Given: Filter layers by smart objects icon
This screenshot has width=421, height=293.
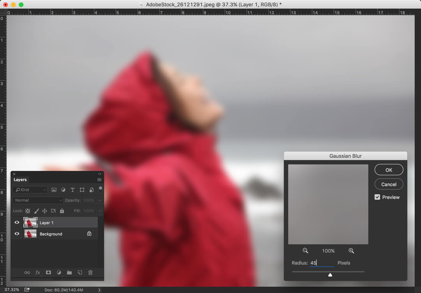Looking at the screenshot, I should 92,190.
